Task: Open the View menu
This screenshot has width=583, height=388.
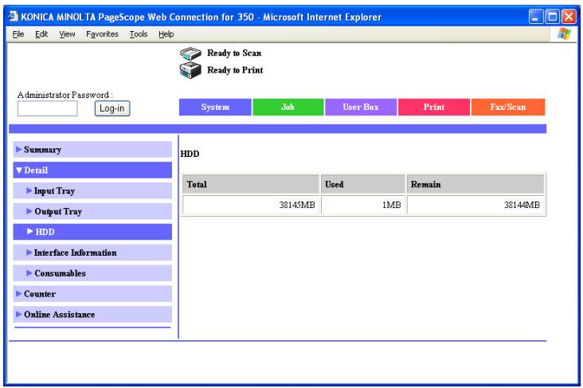Action: (67, 34)
